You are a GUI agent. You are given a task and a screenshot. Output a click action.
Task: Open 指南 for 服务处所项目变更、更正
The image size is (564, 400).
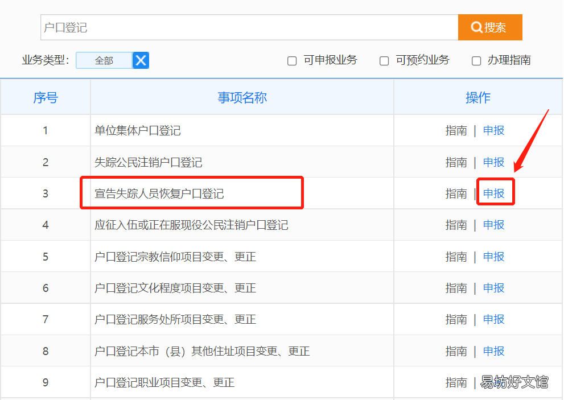456,319
